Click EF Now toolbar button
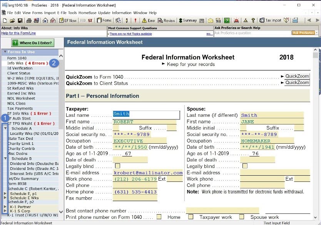Screen dimensions: 321x225 (x=68, y=20)
